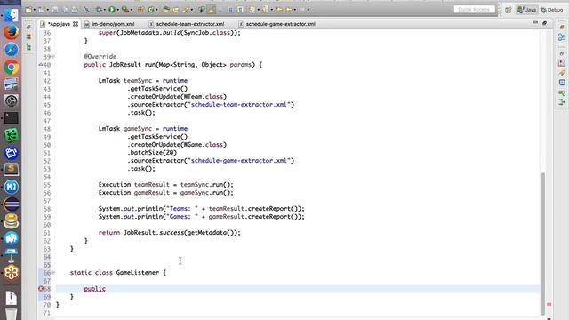Click the New file toolbar icon
Screen dimensions: 569x320
tap(28, 10)
